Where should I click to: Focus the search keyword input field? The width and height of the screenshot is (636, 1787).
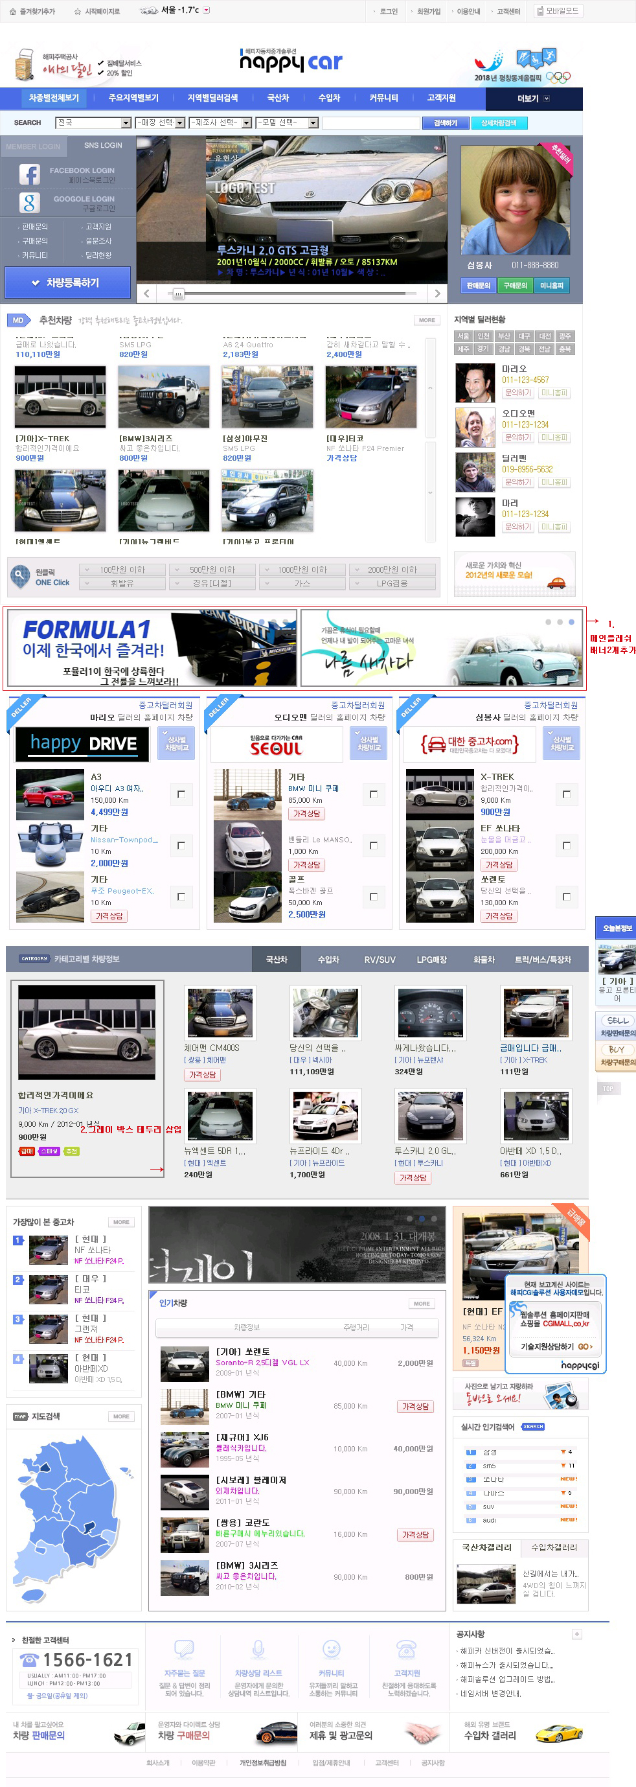371,123
